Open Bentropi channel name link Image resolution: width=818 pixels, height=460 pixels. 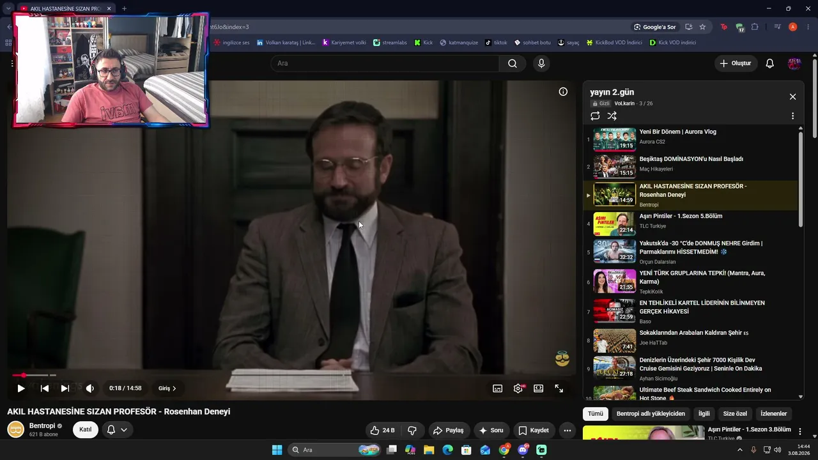42,425
